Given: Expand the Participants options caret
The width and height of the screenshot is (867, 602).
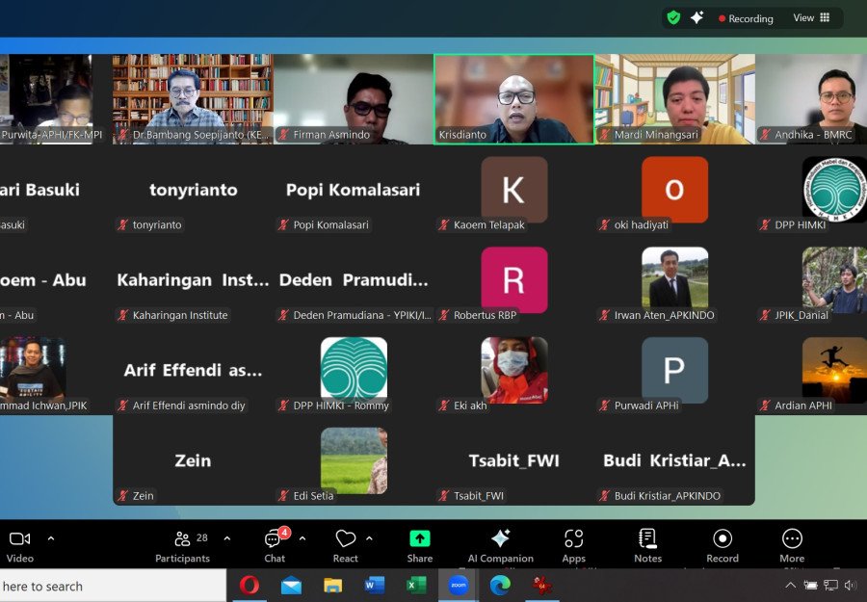Looking at the screenshot, I should (226, 537).
